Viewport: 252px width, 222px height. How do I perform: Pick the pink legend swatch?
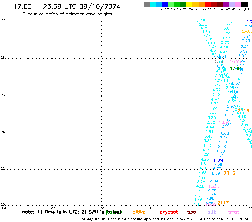238,4
